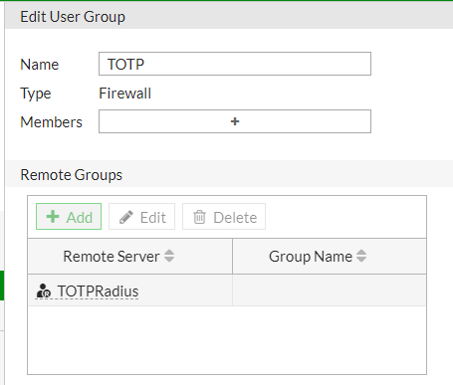Sort by the Remote Server column header
453x385 pixels.
129,256
